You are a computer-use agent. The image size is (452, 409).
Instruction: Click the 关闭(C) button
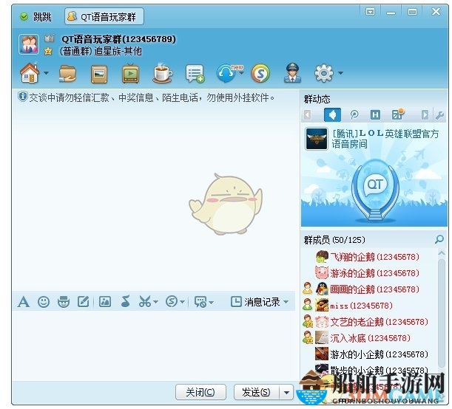(200, 392)
